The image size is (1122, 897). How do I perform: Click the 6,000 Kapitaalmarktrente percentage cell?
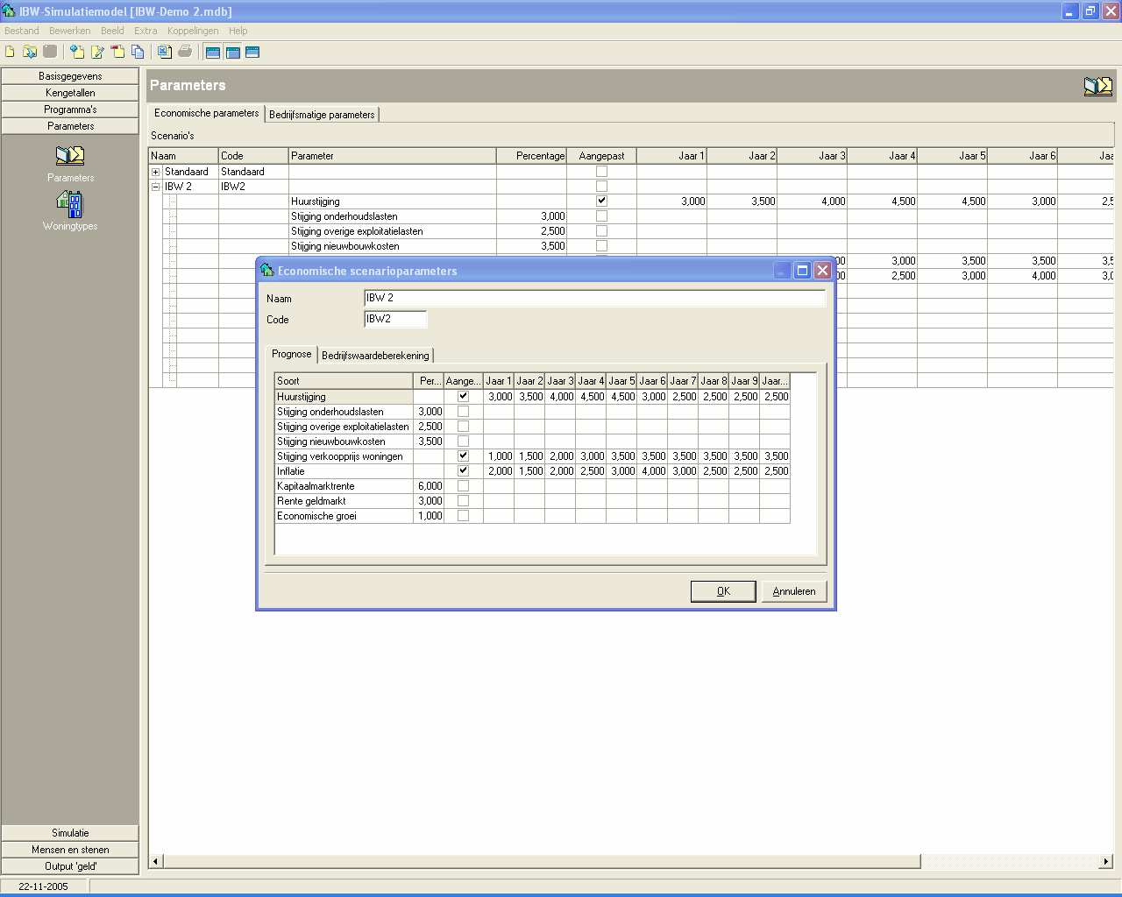coord(429,486)
